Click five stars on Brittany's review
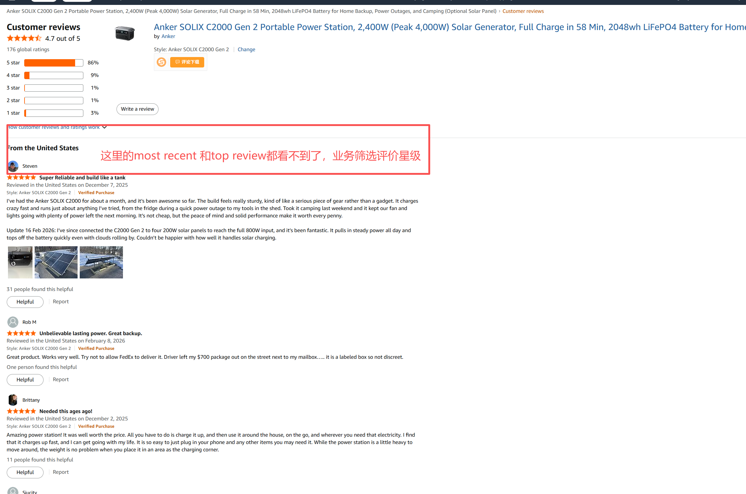 [21, 411]
